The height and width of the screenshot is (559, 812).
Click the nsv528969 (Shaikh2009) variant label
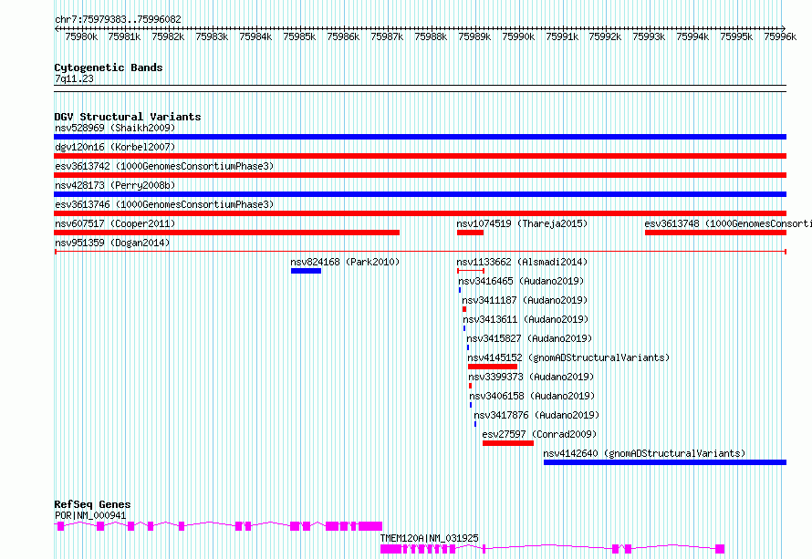(x=115, y=128)
